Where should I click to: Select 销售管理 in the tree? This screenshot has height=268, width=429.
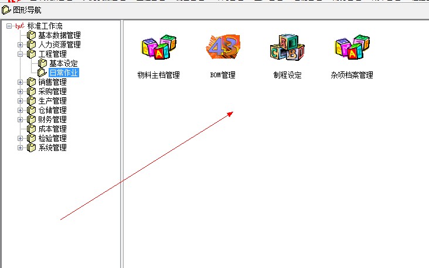pyautogui.click(x=52, y=82)
